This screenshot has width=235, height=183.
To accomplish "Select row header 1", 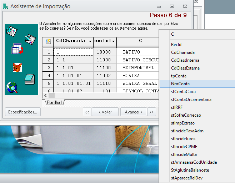I will pos(48,52).
